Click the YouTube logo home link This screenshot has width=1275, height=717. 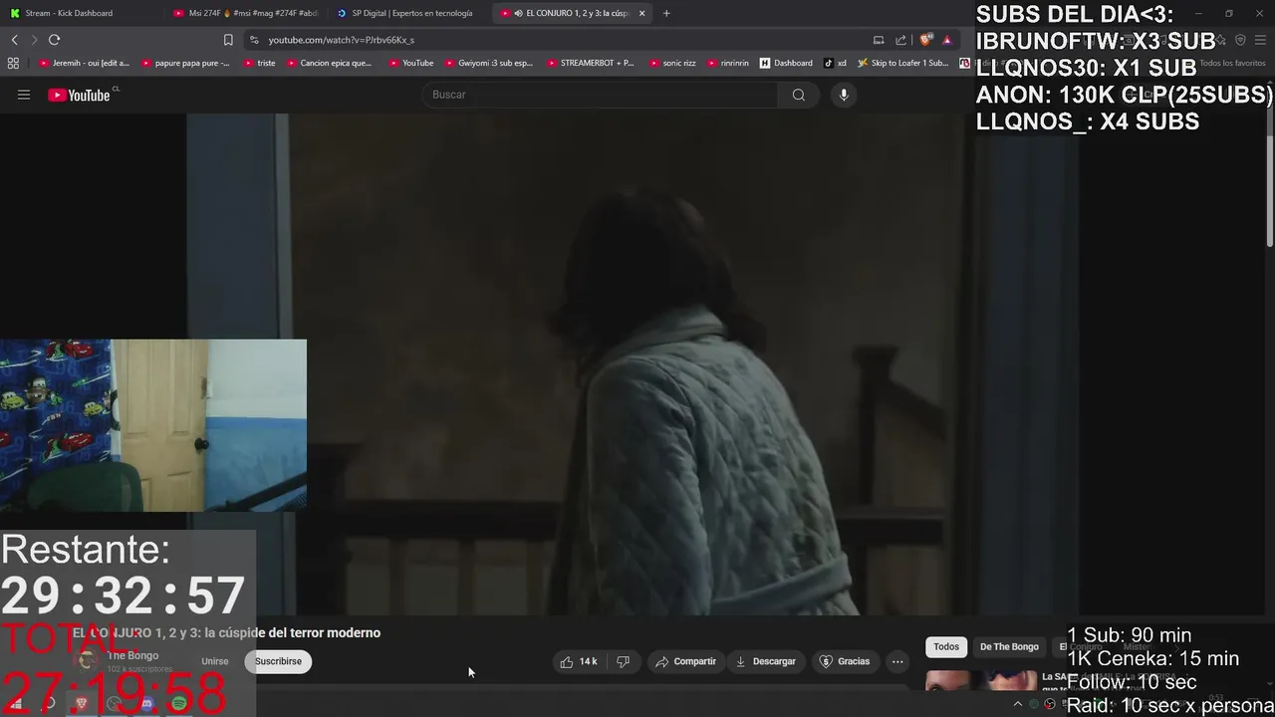tap(79, 95)
